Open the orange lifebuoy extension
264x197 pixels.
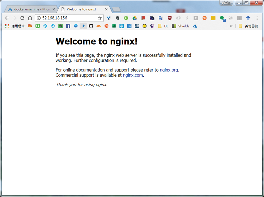[x=204, y=18]
